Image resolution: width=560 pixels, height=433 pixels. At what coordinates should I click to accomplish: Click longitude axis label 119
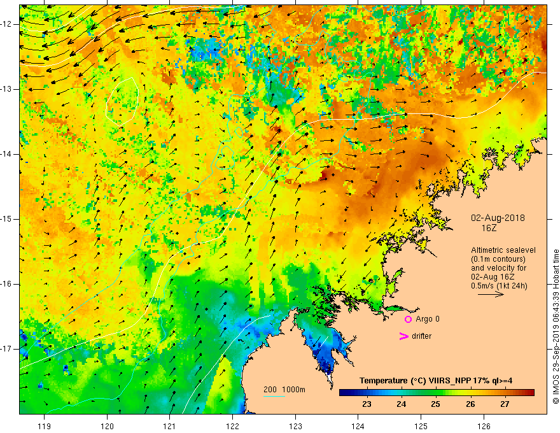44,426
